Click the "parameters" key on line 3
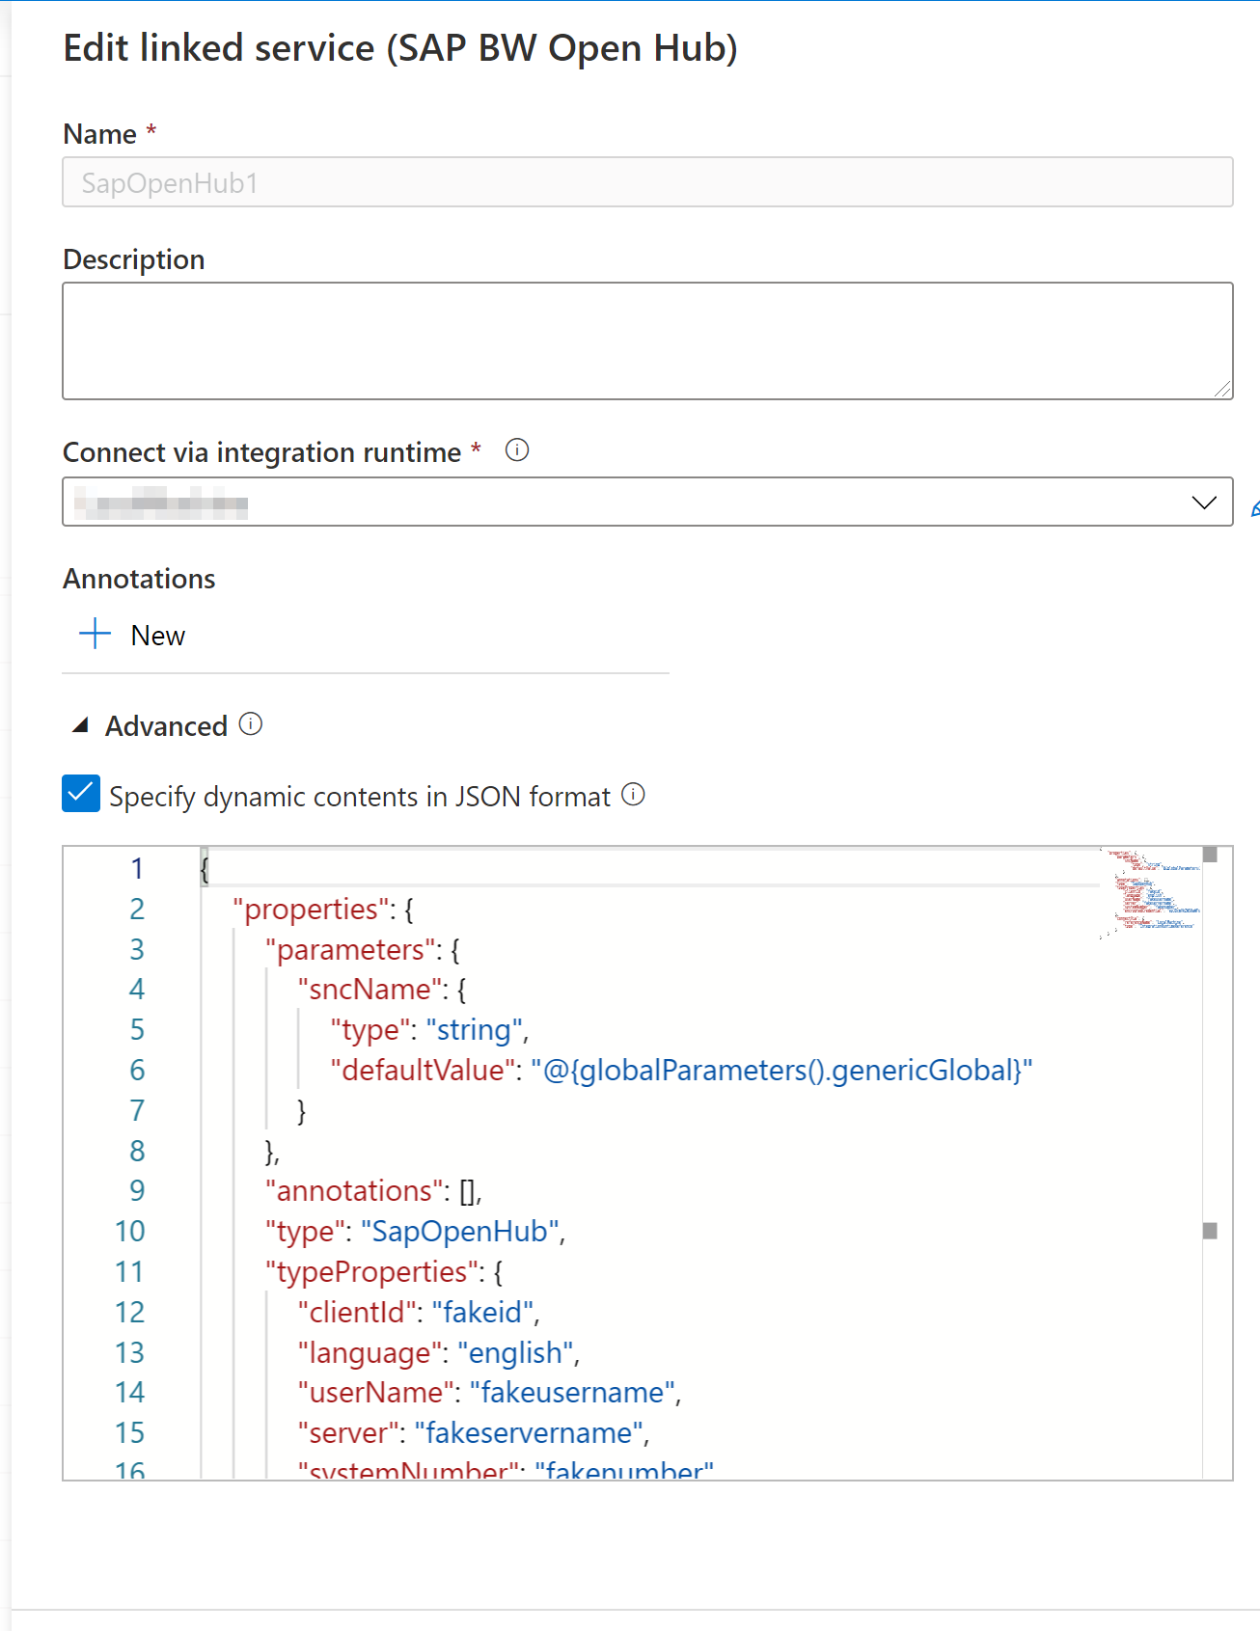 pos(351,950)
